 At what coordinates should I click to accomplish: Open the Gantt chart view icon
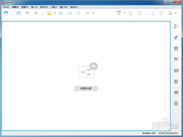139,13
